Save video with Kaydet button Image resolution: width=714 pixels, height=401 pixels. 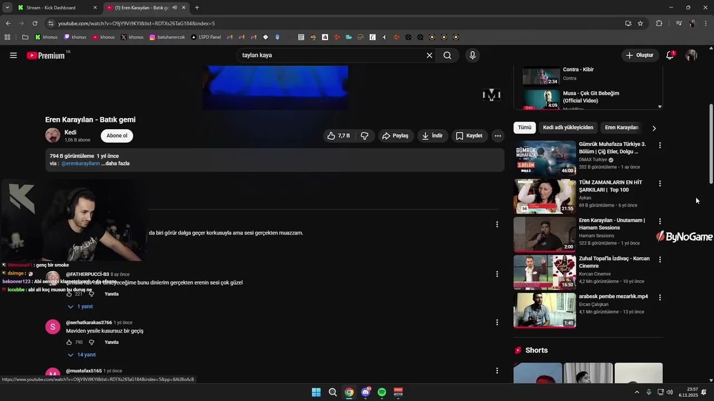[x=469, y=136]
